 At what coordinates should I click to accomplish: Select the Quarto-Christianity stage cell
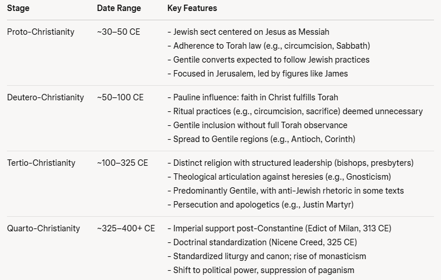point(44,228)
